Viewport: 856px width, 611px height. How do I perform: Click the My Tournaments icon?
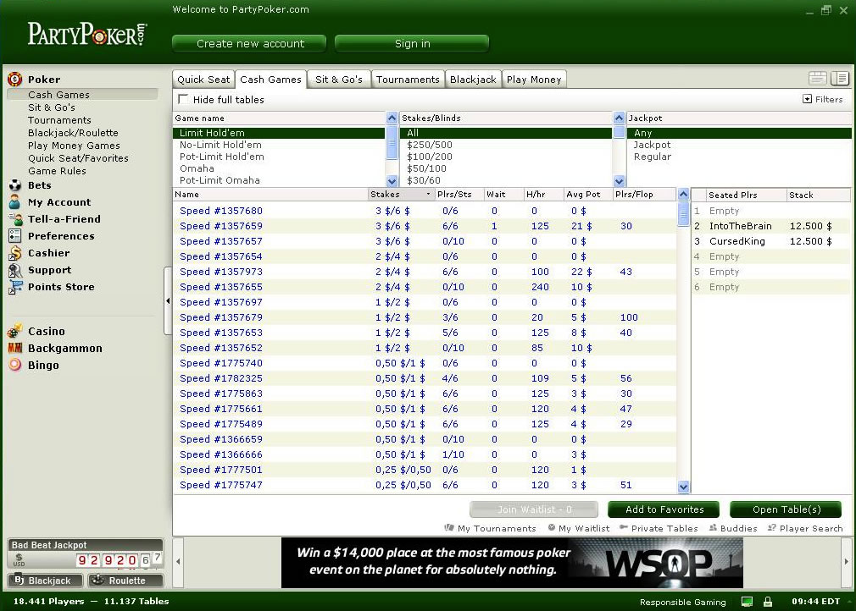coord(449,527)
